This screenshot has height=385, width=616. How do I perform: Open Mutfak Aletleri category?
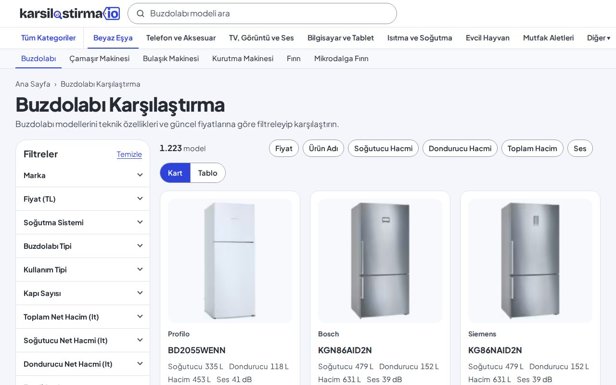tap(548, 38)
